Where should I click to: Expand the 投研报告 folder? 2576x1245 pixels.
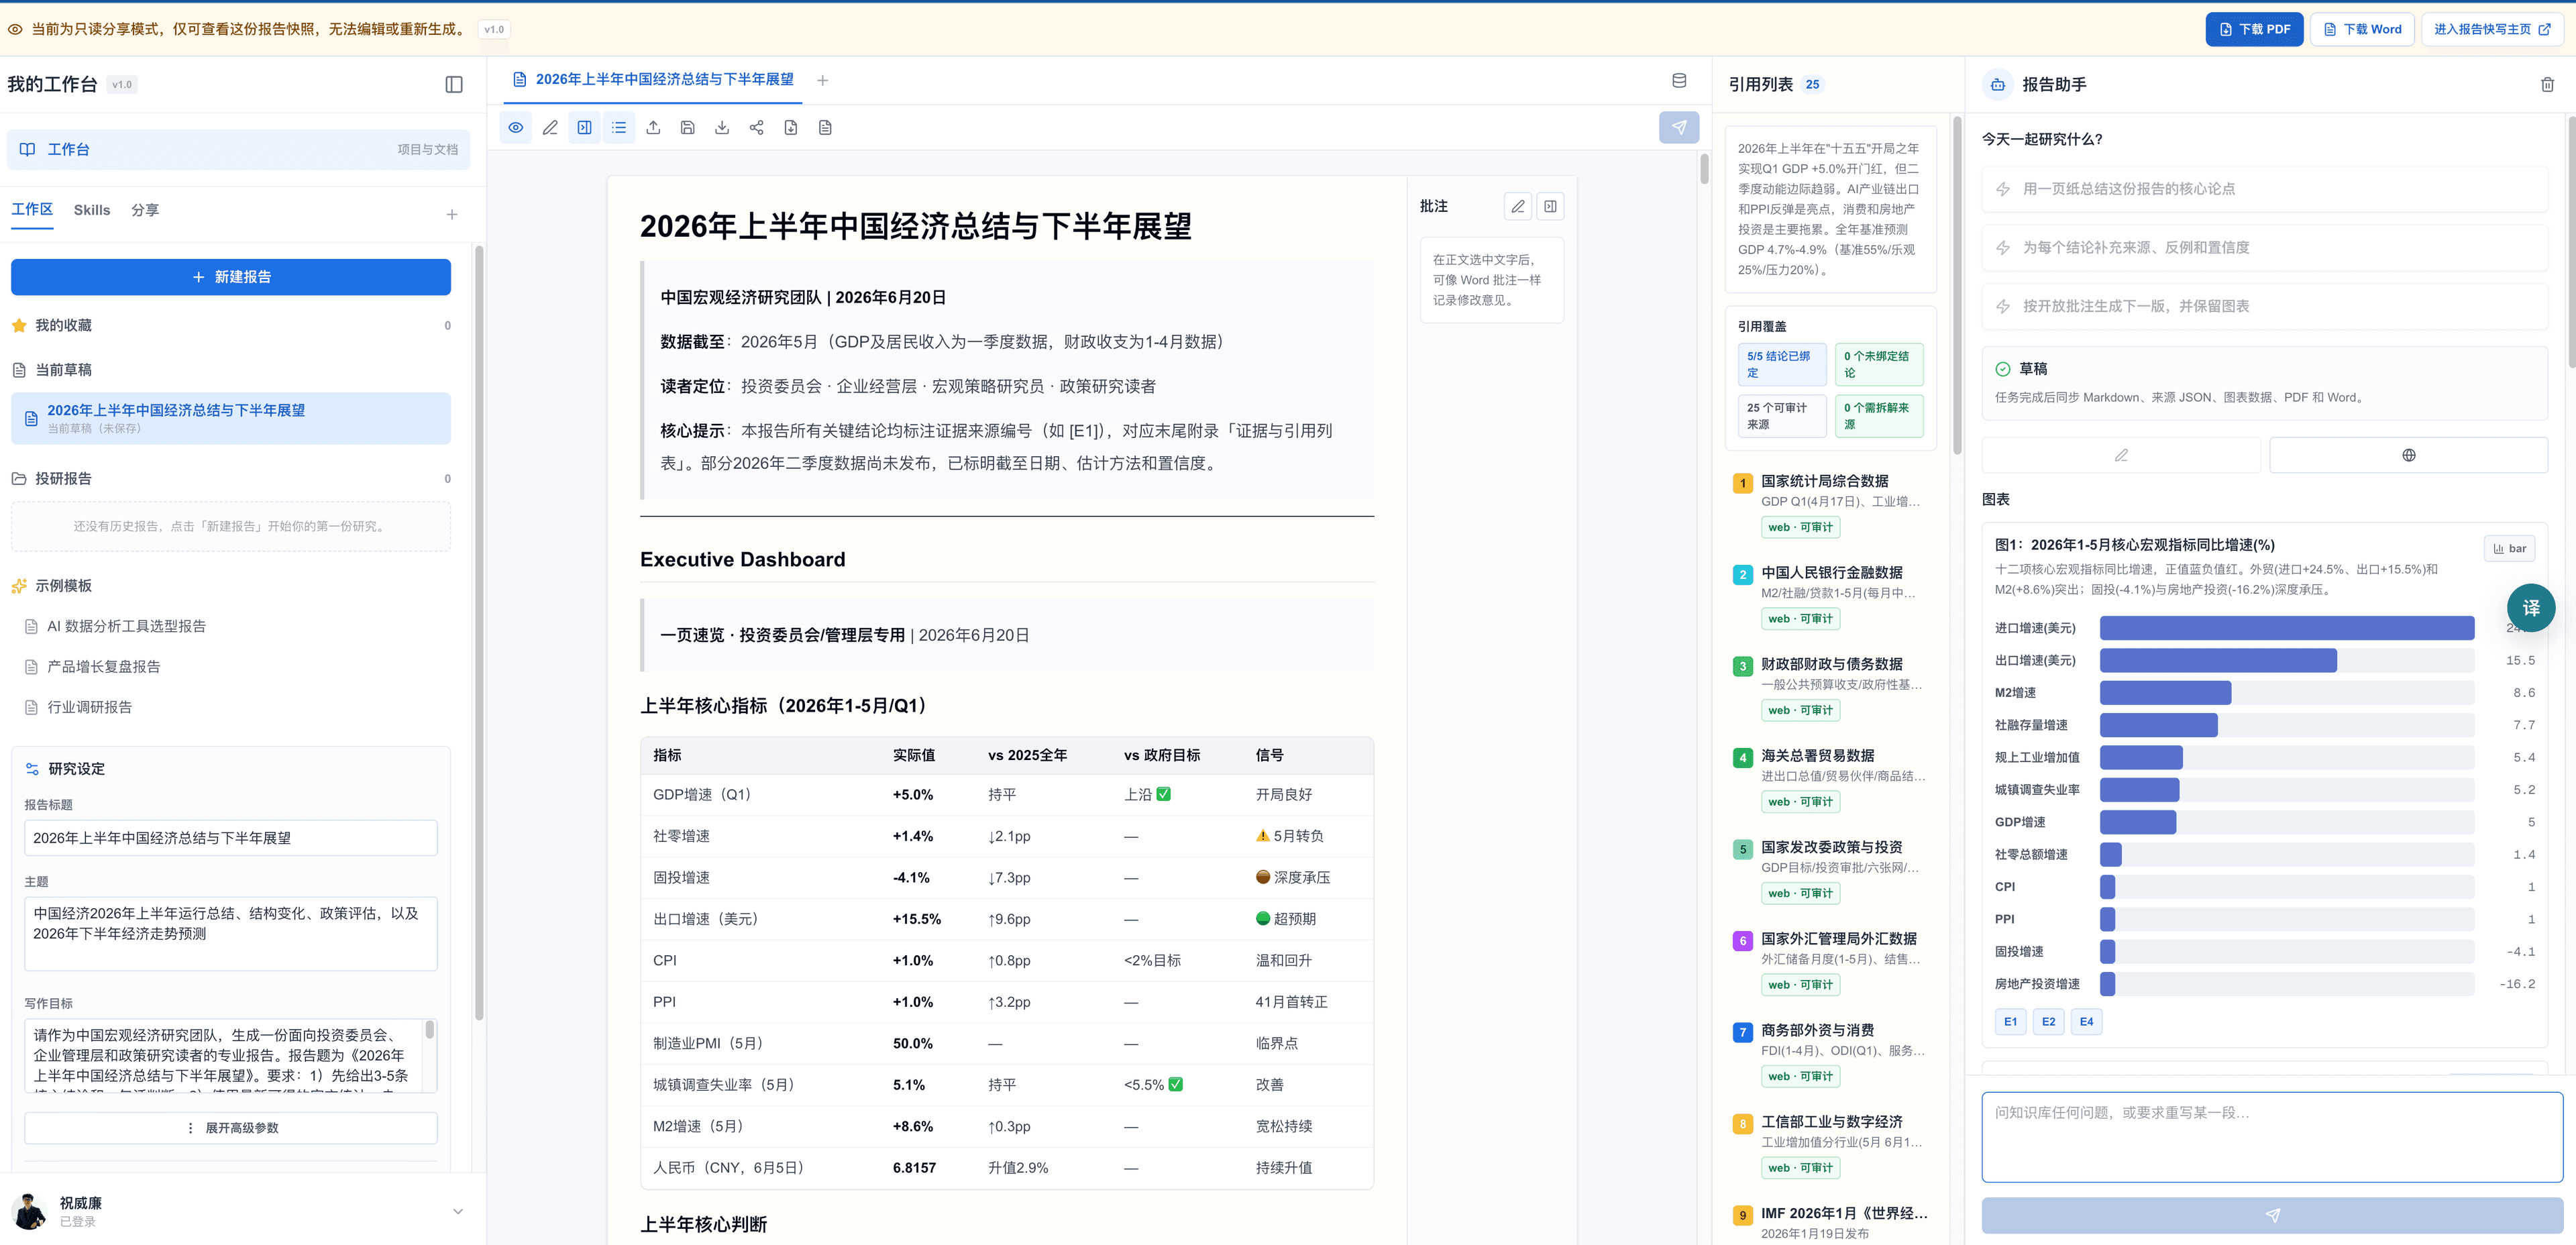230,478
